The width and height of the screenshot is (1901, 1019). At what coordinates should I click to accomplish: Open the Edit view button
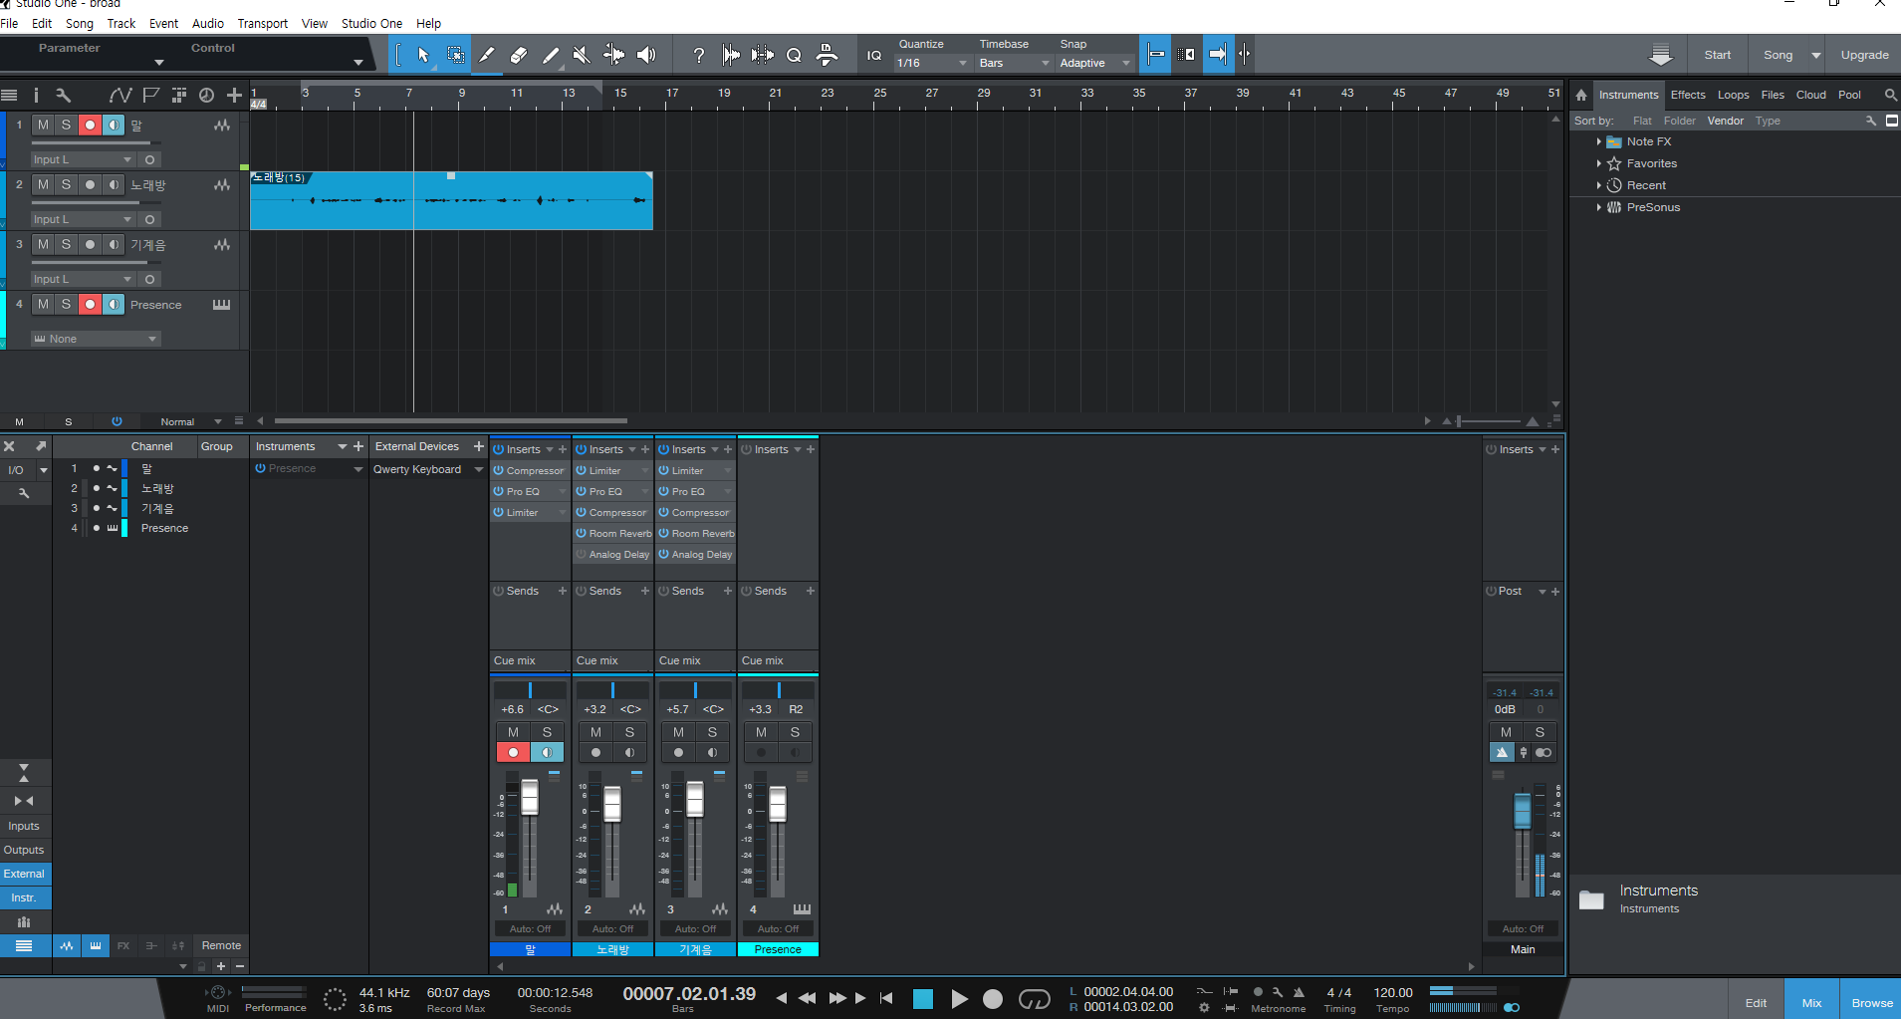[x=1756, y=1003]
